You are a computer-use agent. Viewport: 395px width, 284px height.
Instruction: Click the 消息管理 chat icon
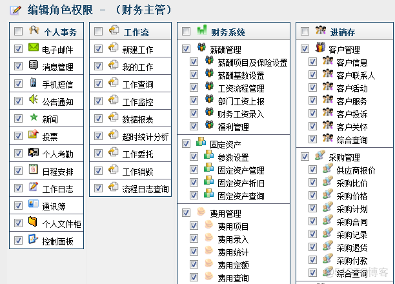pos(34,65)
